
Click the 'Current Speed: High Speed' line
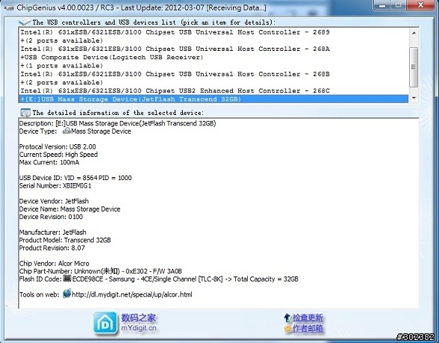click(x=58, y=155)
